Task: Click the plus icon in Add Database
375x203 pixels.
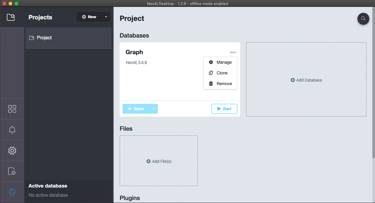Action: (x=293, y=80)
